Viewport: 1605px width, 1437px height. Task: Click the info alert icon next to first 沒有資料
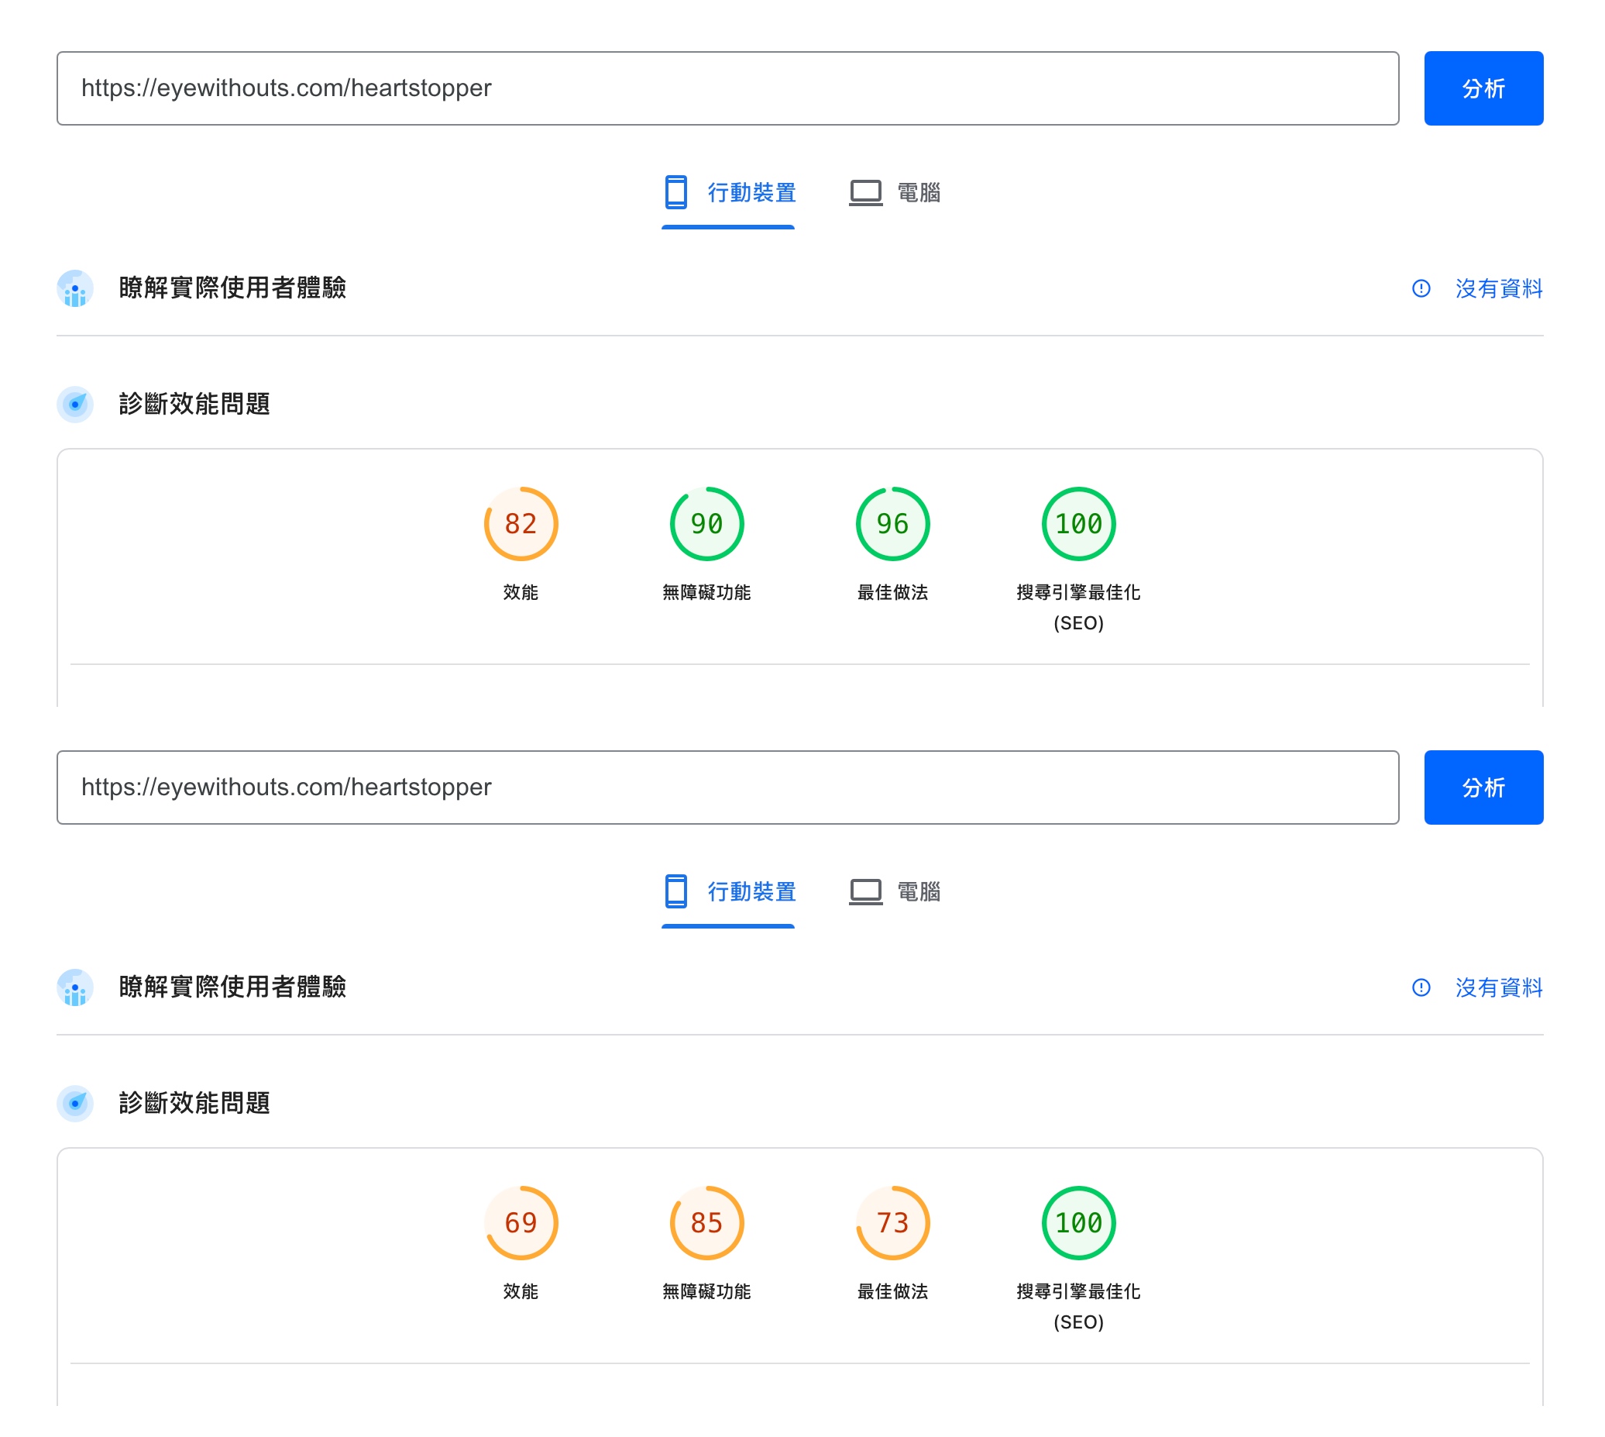pos(1421,289)
